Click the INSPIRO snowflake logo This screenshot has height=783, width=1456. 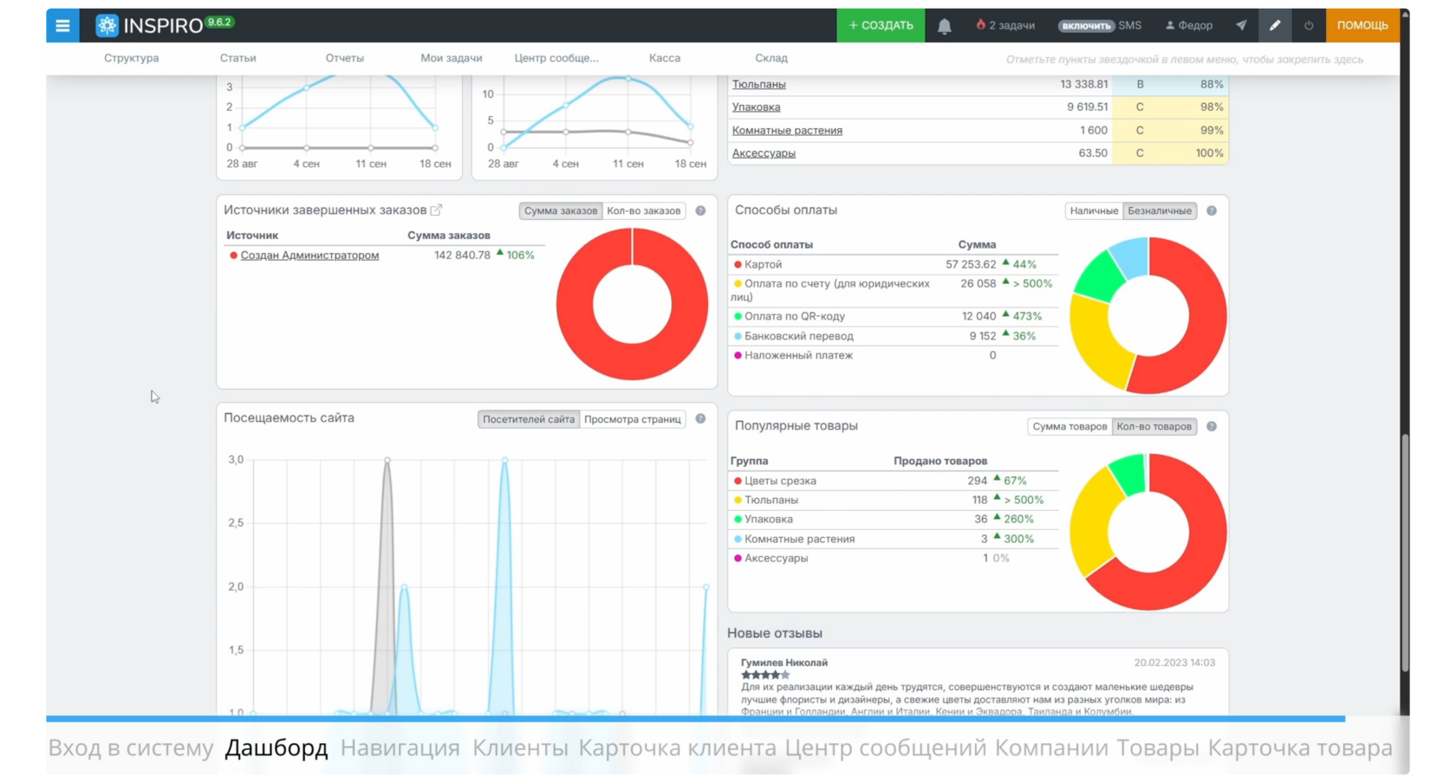[x=107, y=25]
